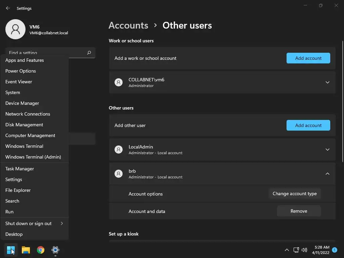Click the Windows Start button
This screenshot has height=258, width=344.
[11, 250]
